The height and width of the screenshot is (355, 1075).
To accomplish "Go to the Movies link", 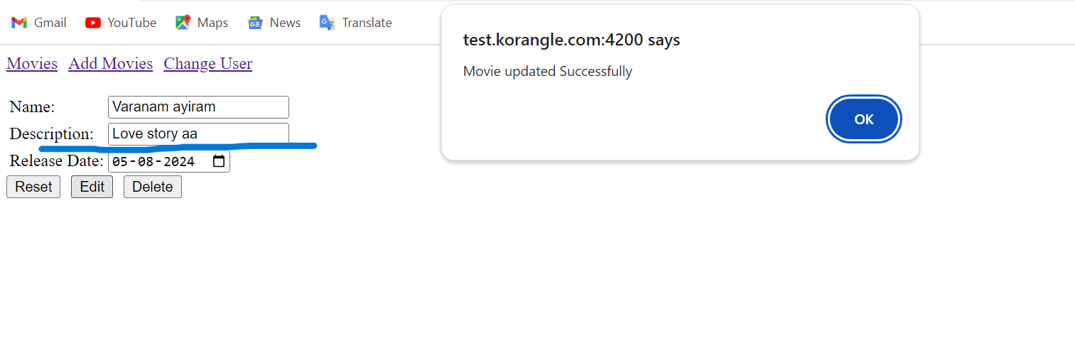I will [x=32, y=64].
